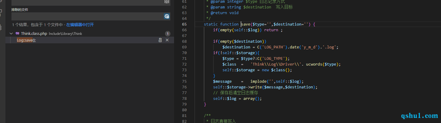This screenshot has height=123, width=441.
Task: Dismiss the Log::save() match with X
Action: [167, 40]
